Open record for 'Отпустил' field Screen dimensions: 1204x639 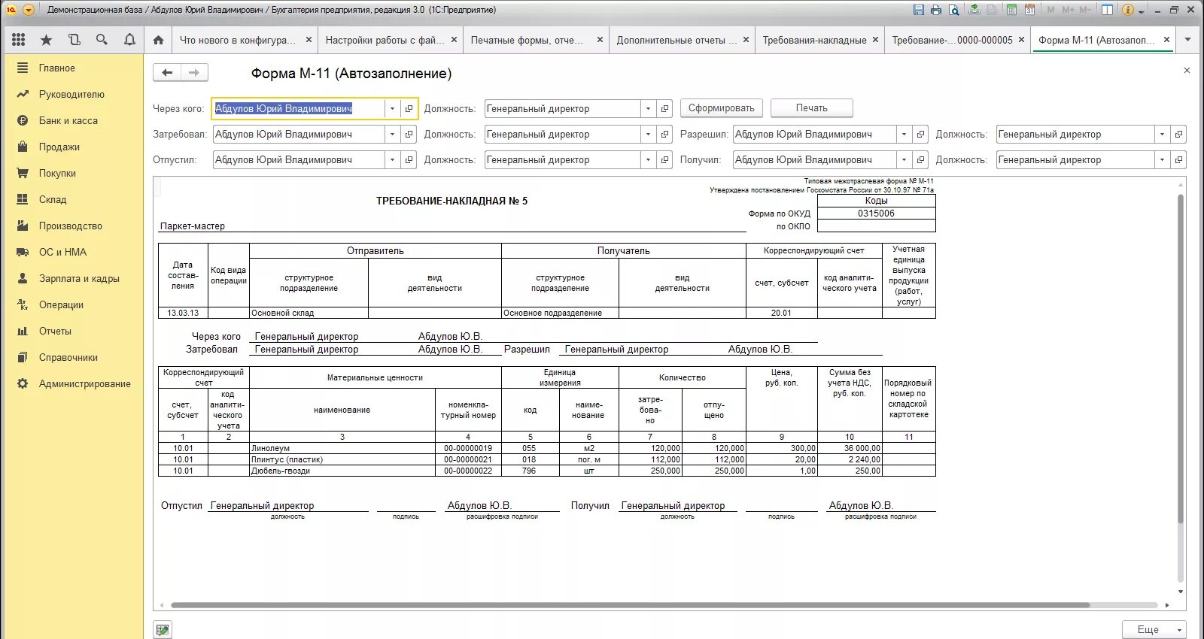(x=409, y=160)
